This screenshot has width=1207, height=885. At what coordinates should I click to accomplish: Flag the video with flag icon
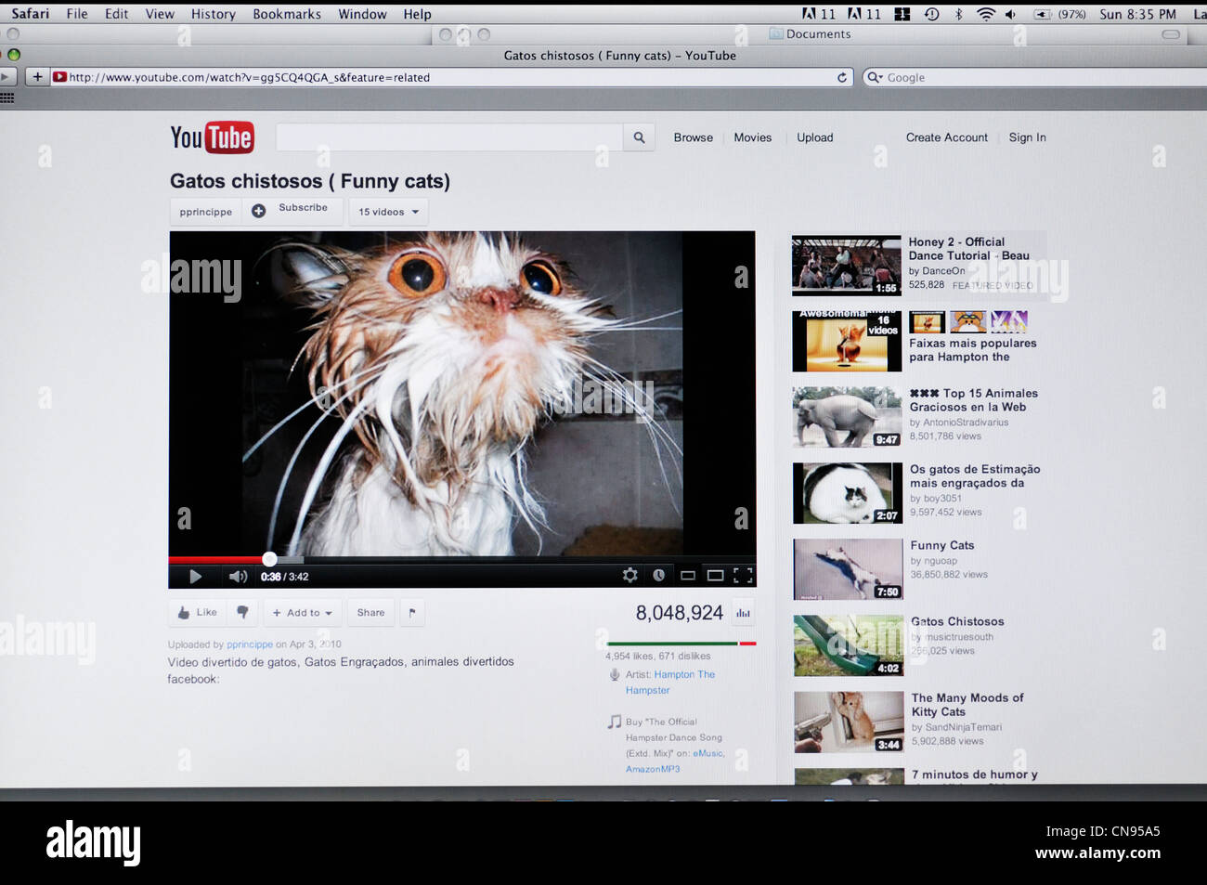pos(412,613)
